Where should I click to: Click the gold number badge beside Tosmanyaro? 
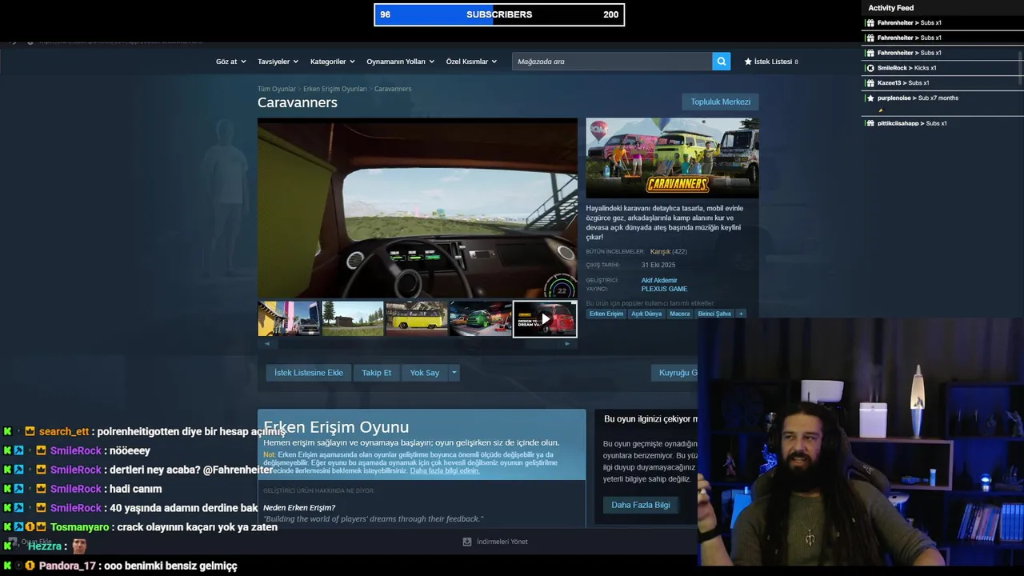pos(30,527)
